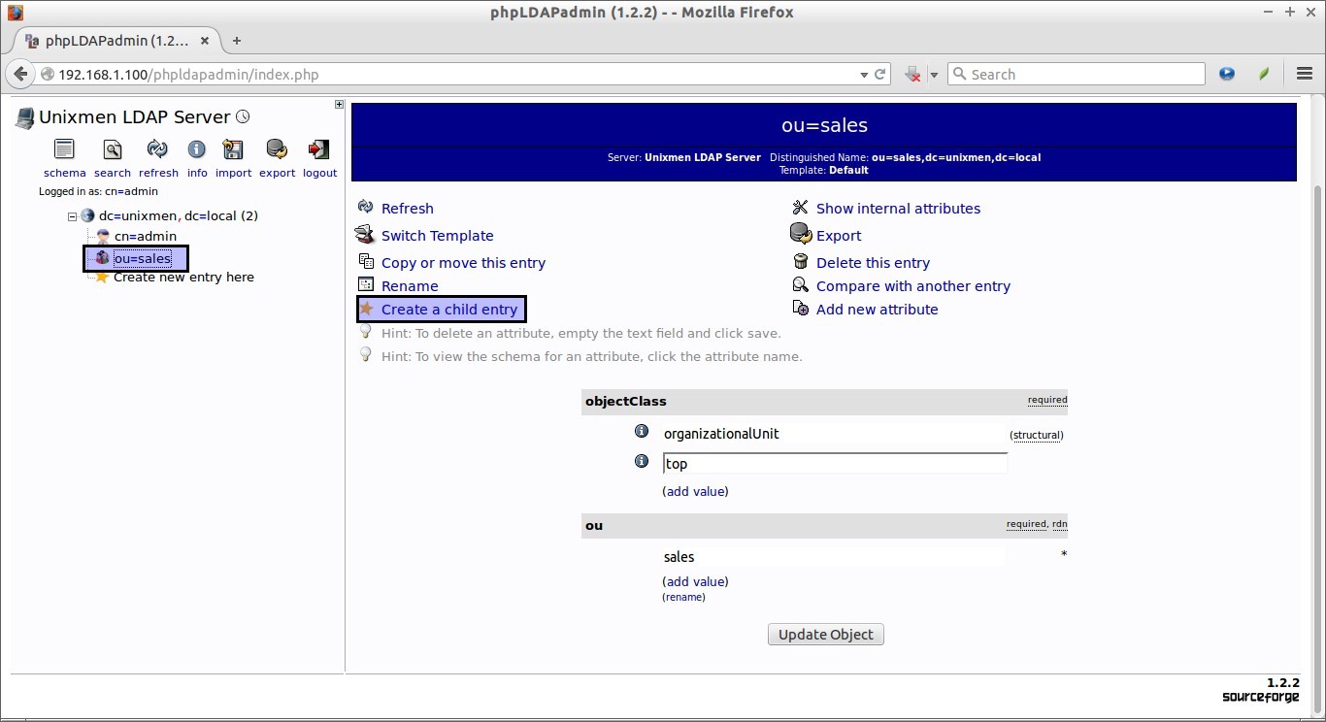Click the Switch Template icon
Screen dimensions: 1326x722
(x=365, y=234)
